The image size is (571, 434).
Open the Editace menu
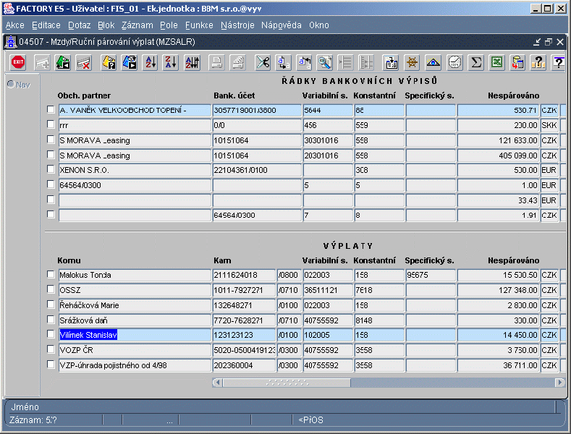[46, 25]
